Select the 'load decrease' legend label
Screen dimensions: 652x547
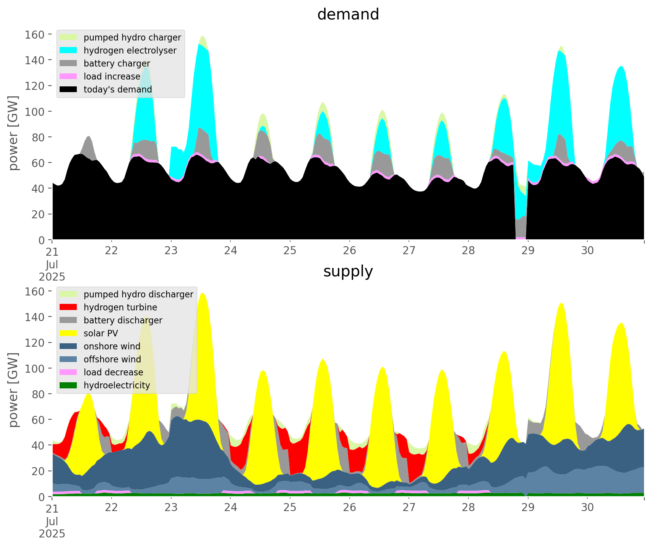(x=113, y=372)
